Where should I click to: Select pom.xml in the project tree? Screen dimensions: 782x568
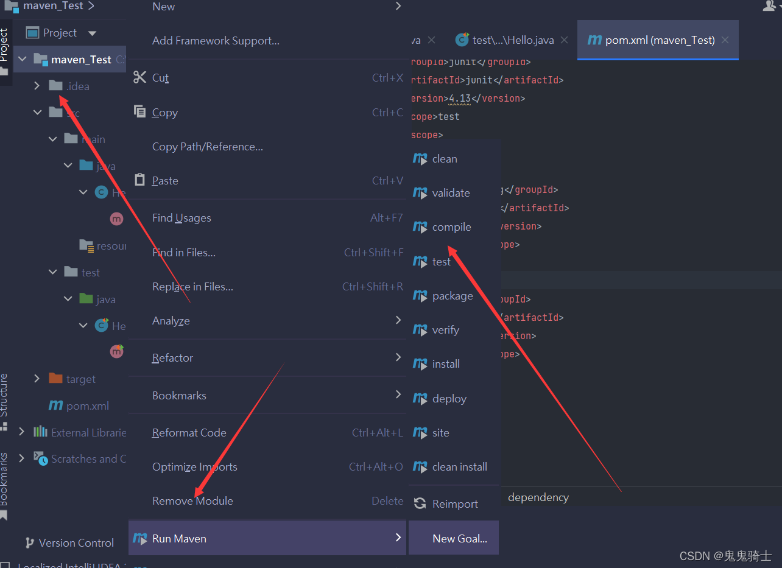[x=88, y=405]
